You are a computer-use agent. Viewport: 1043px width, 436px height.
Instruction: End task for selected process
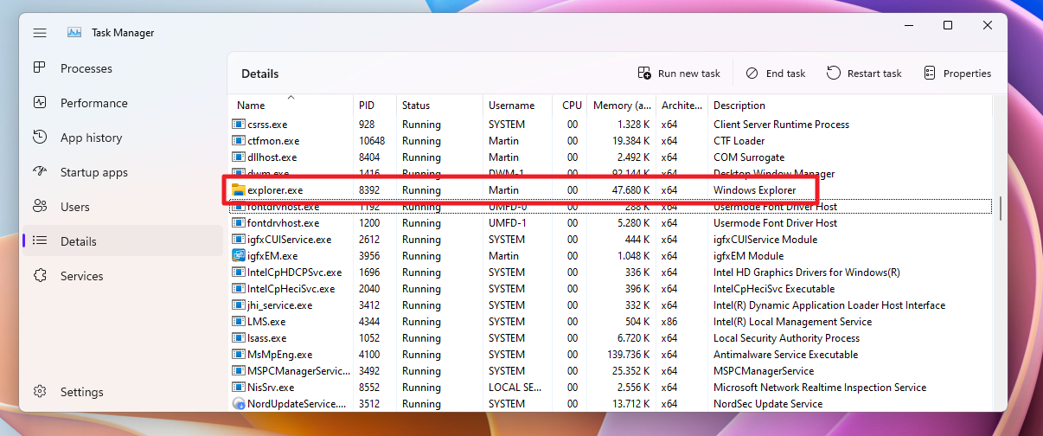tap(776, 74)
